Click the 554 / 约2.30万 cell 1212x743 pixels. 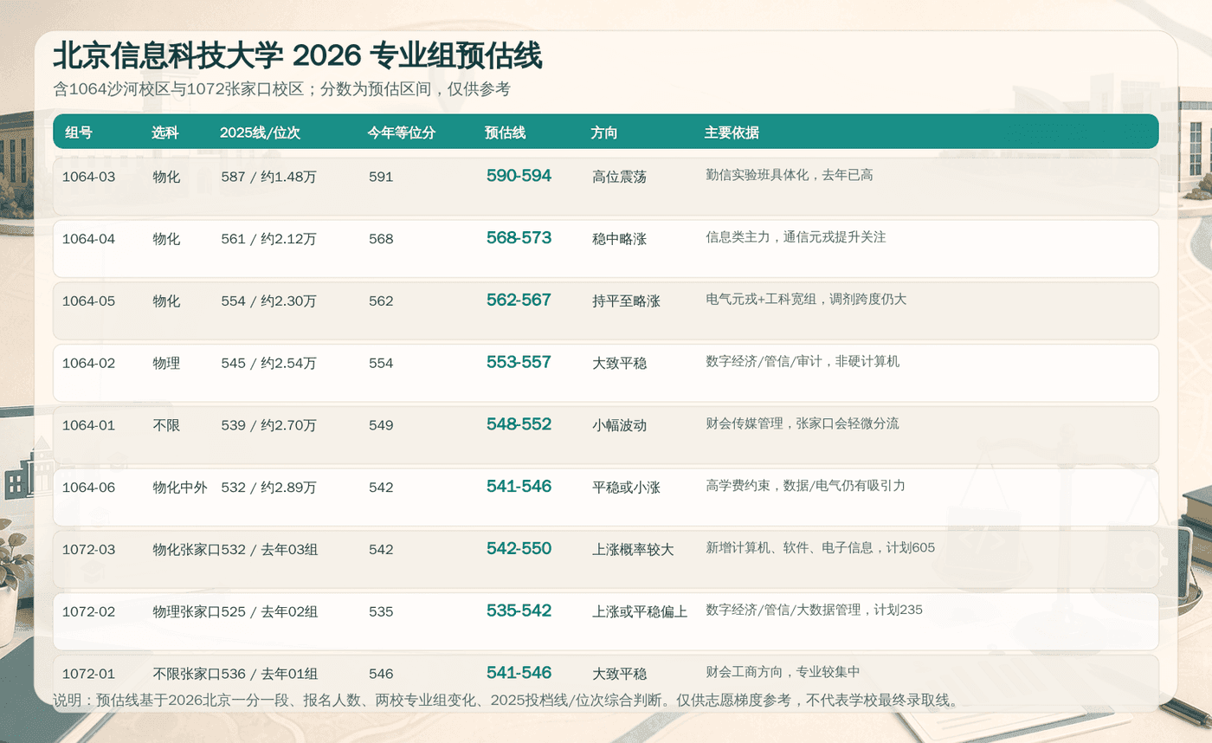[x=268, y=301]
